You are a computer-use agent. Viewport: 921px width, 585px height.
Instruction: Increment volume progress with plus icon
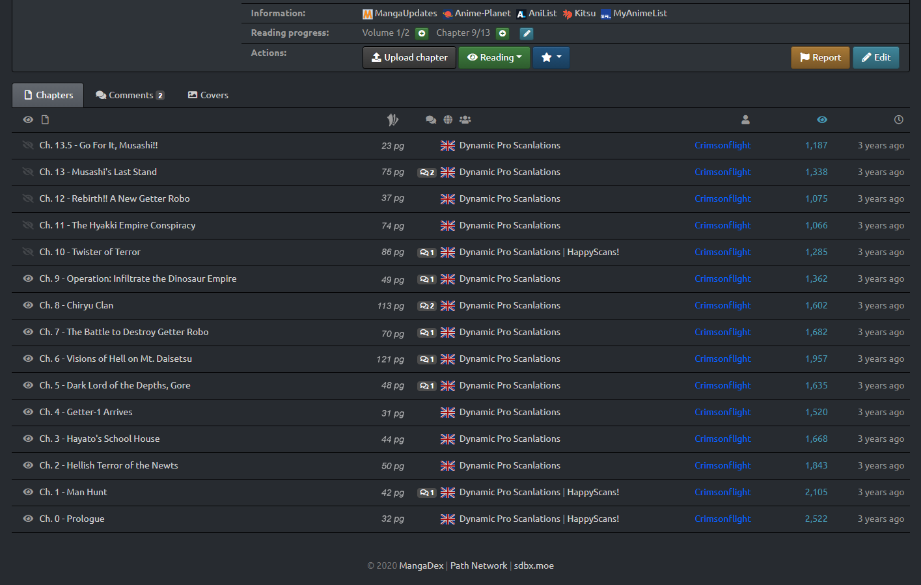[422, 33]
